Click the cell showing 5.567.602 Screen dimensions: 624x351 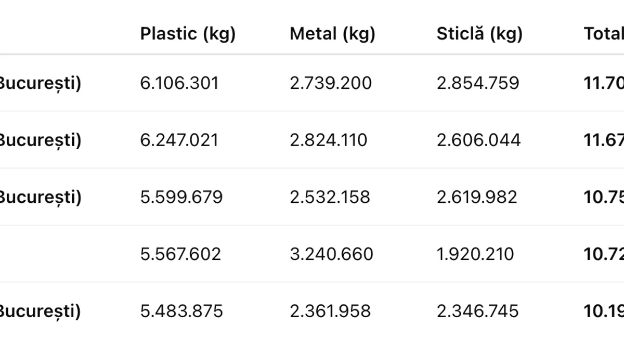[180, 254]
